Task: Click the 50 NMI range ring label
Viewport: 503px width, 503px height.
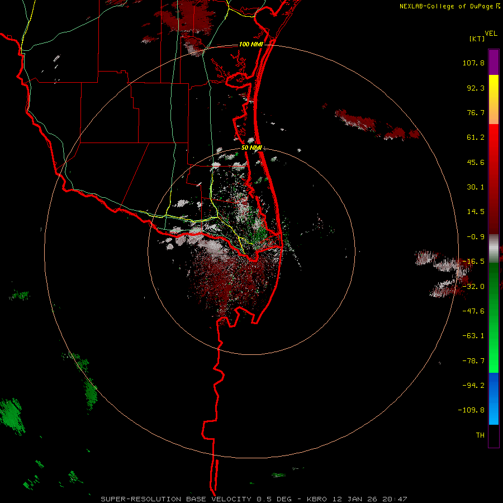Action: (252, 148)
